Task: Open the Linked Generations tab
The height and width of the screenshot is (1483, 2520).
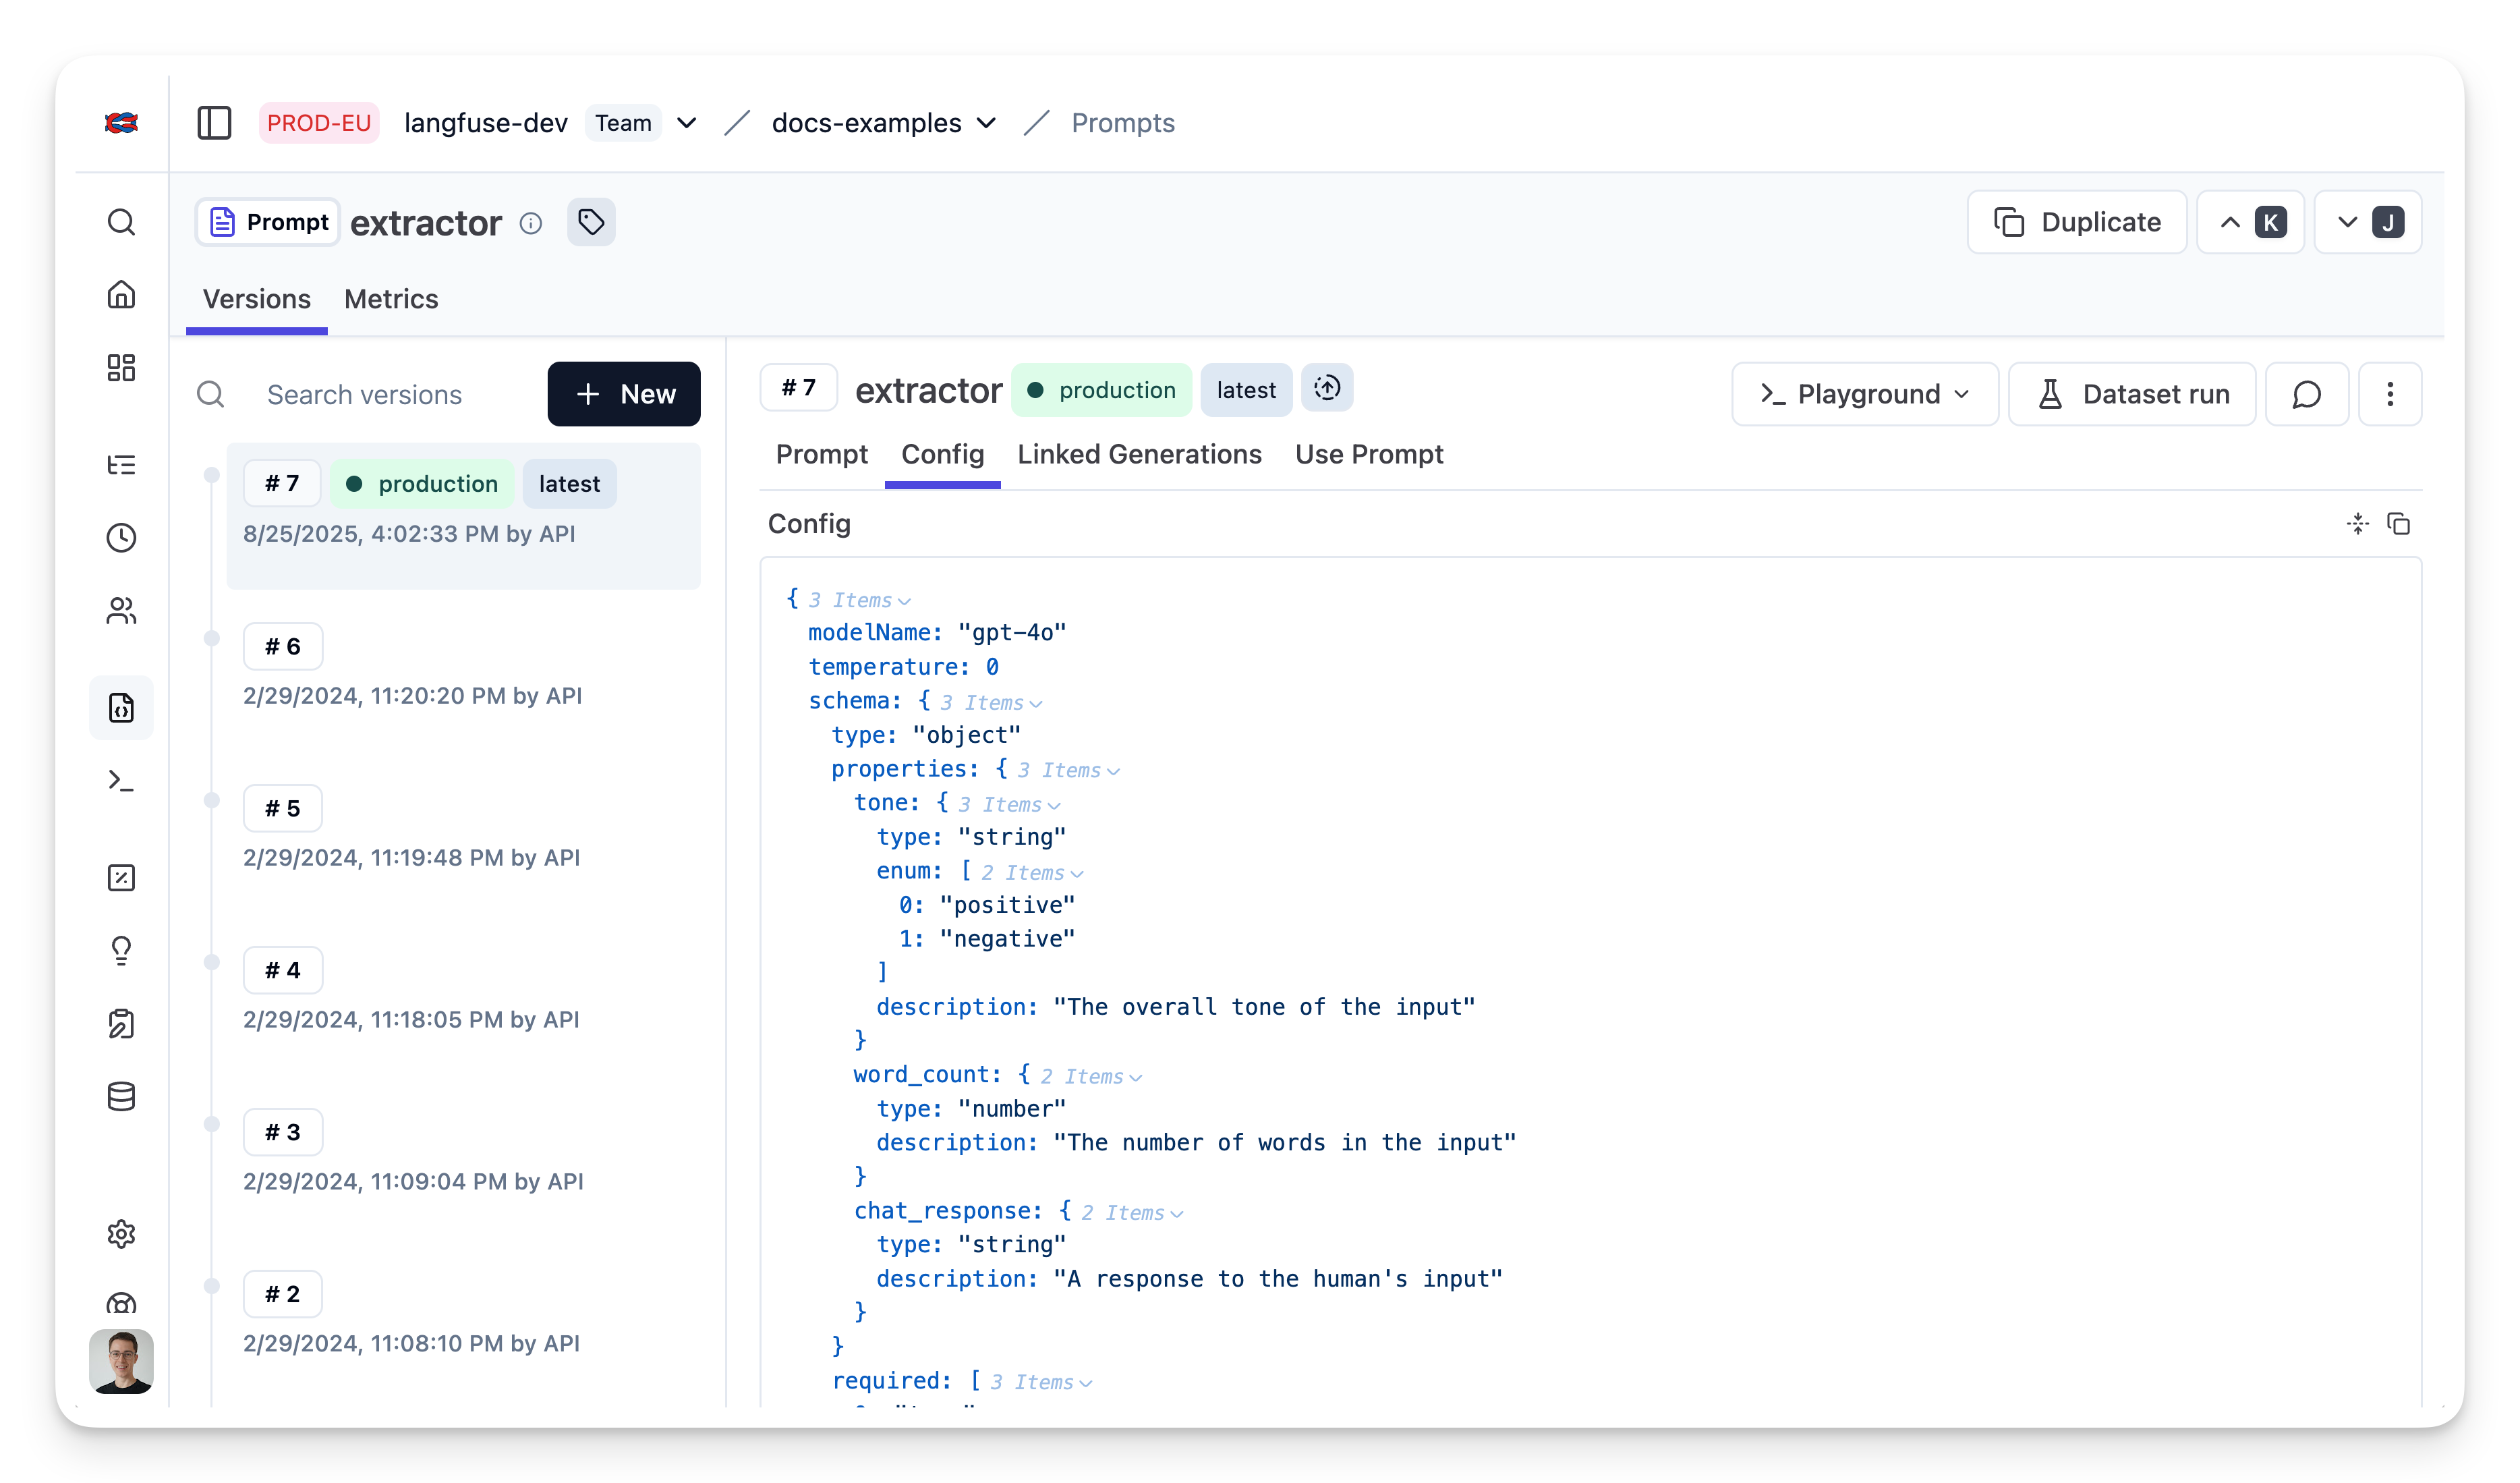Action: click(x=1139, y=454)
